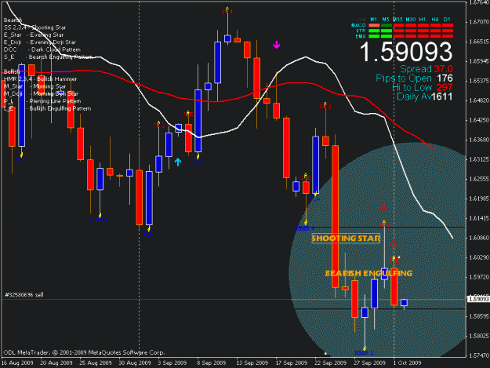Click legend row 'E_Star - Evening Star'
Viewport: 490px width, 368px height.
point(34,35)
